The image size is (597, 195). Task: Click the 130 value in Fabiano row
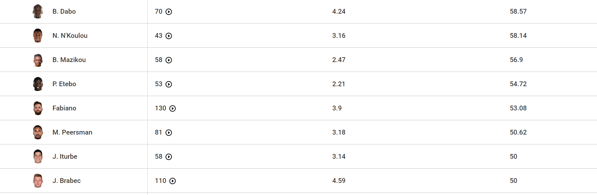(160, 108)
